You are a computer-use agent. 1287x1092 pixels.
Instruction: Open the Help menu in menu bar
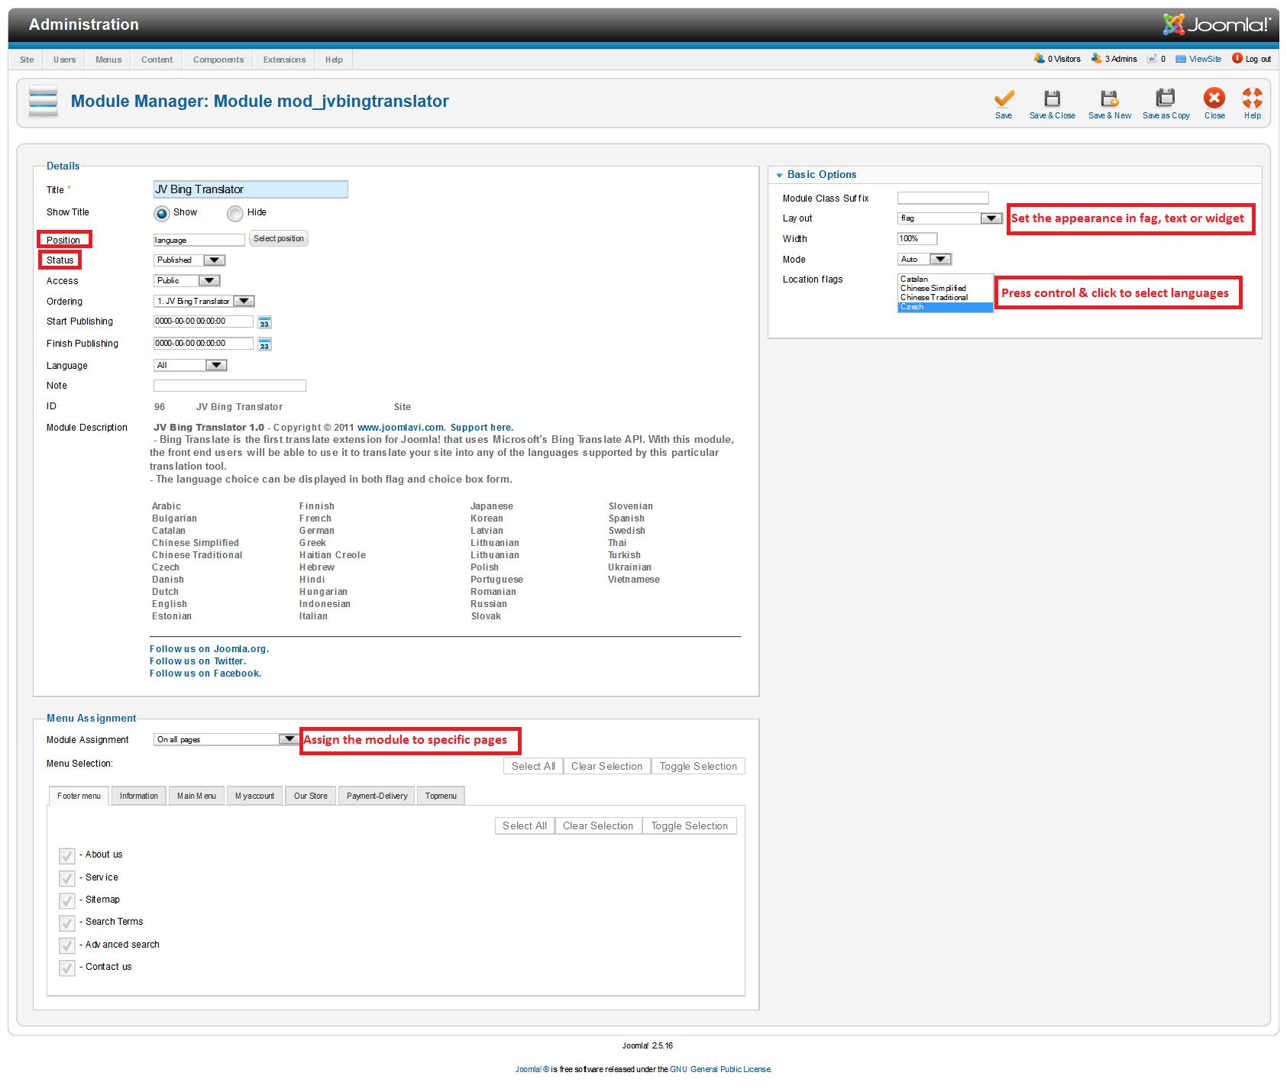click(x=334, y=60)
